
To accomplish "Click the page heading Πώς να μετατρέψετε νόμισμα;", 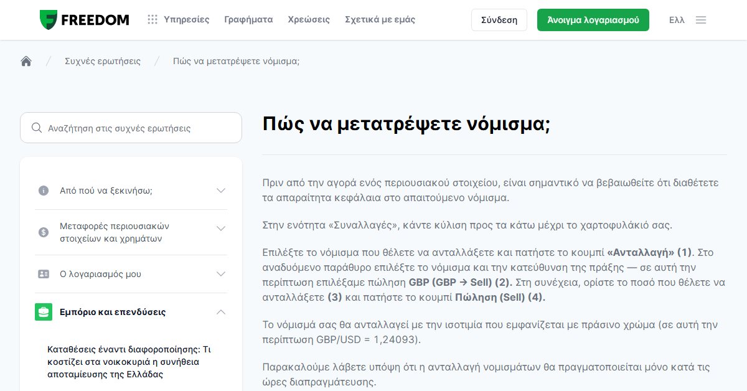I will (x=406, y=124).
